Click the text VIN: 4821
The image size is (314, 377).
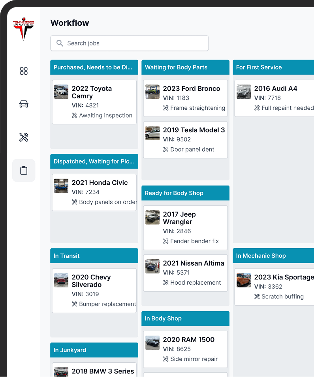point(85,105)
